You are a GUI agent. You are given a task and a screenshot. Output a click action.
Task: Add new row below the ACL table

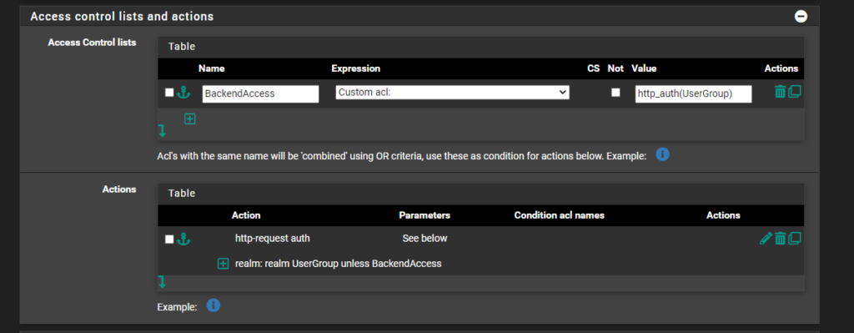coord(189,119)
